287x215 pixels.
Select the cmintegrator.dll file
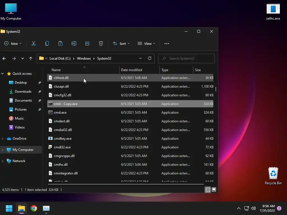[130, 173]
